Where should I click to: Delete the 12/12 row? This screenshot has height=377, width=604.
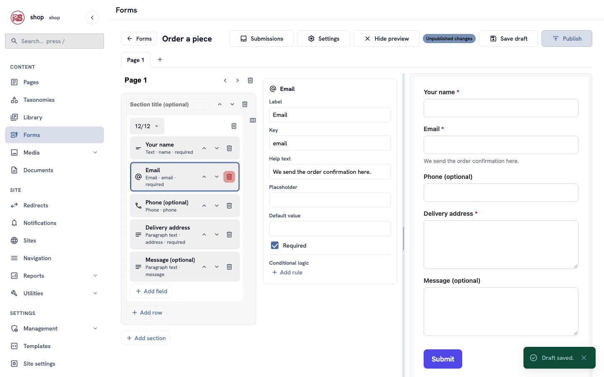(x=234, y=126)
